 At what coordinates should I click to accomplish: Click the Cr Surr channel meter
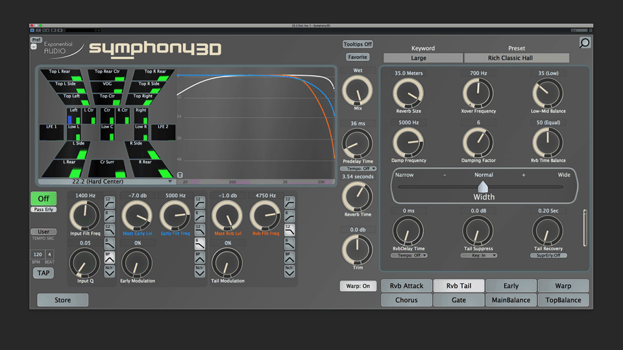click(107, 169)
